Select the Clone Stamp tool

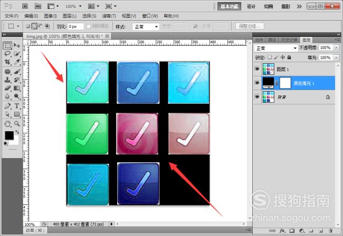click(8, 80)
